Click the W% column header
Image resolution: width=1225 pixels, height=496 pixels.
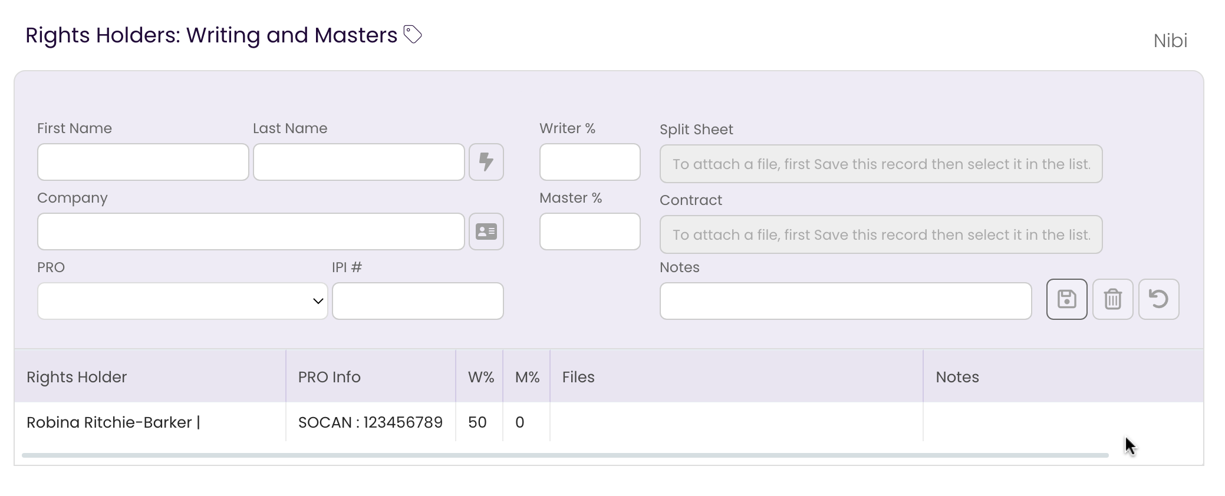(480, 377)
